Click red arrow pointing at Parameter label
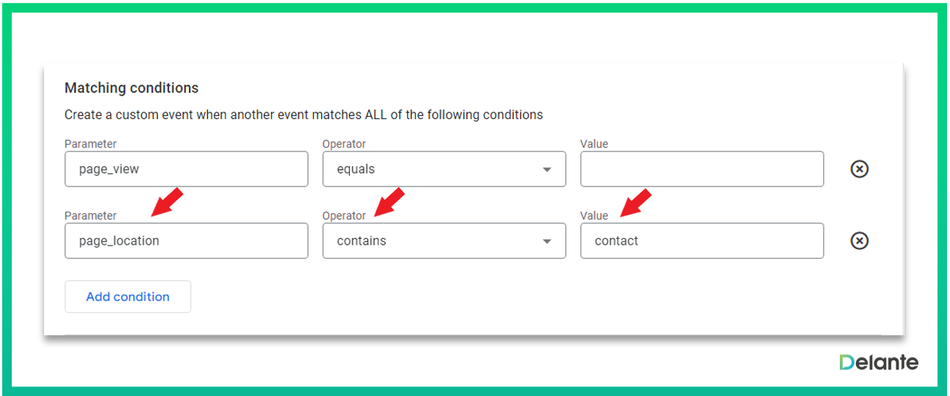Screen dimensions: 950x396 click(x=167, y=201)
